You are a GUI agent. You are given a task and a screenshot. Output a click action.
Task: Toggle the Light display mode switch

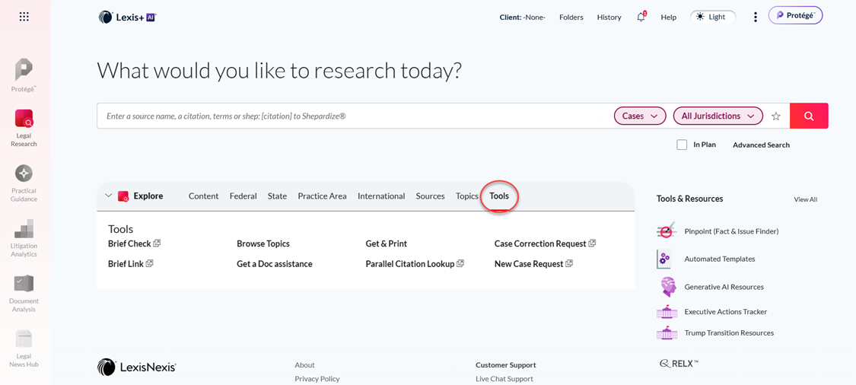pos(712,17)
